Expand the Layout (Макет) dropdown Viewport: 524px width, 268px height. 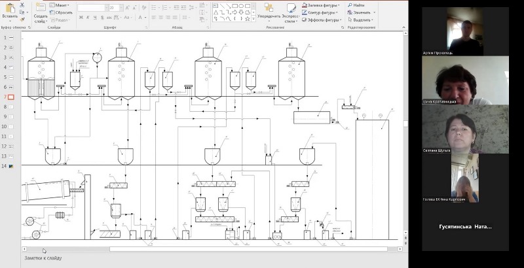click(63, 5)
